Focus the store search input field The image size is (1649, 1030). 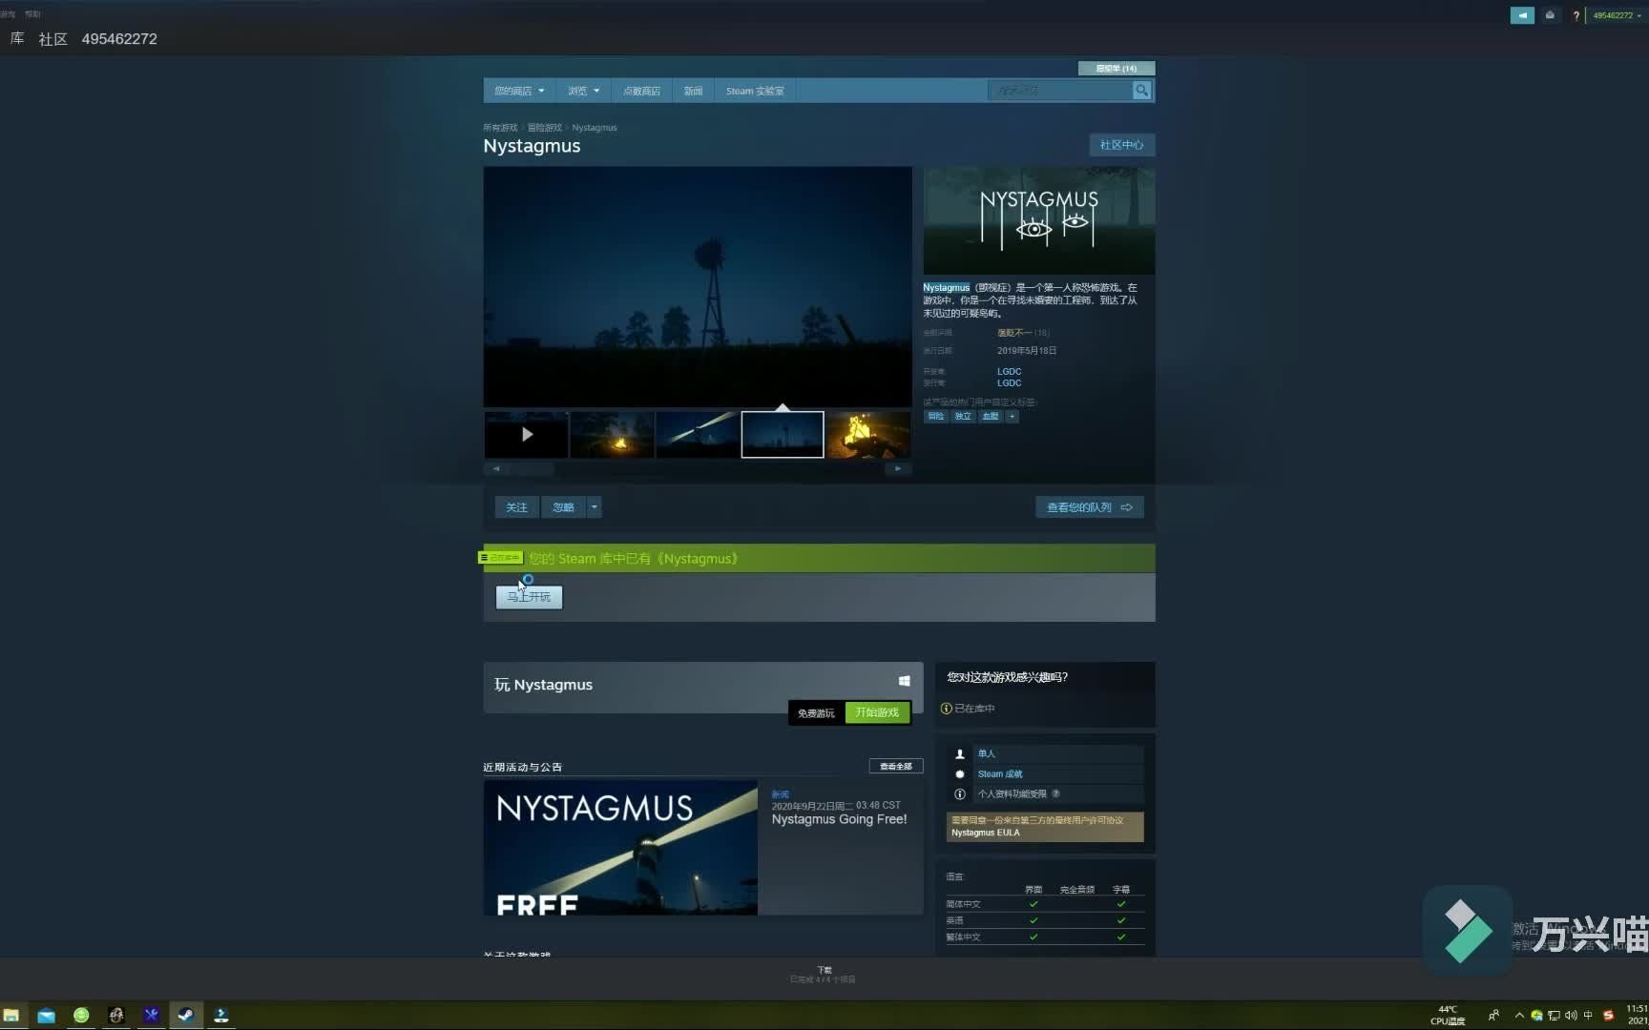coord(1060,91)
